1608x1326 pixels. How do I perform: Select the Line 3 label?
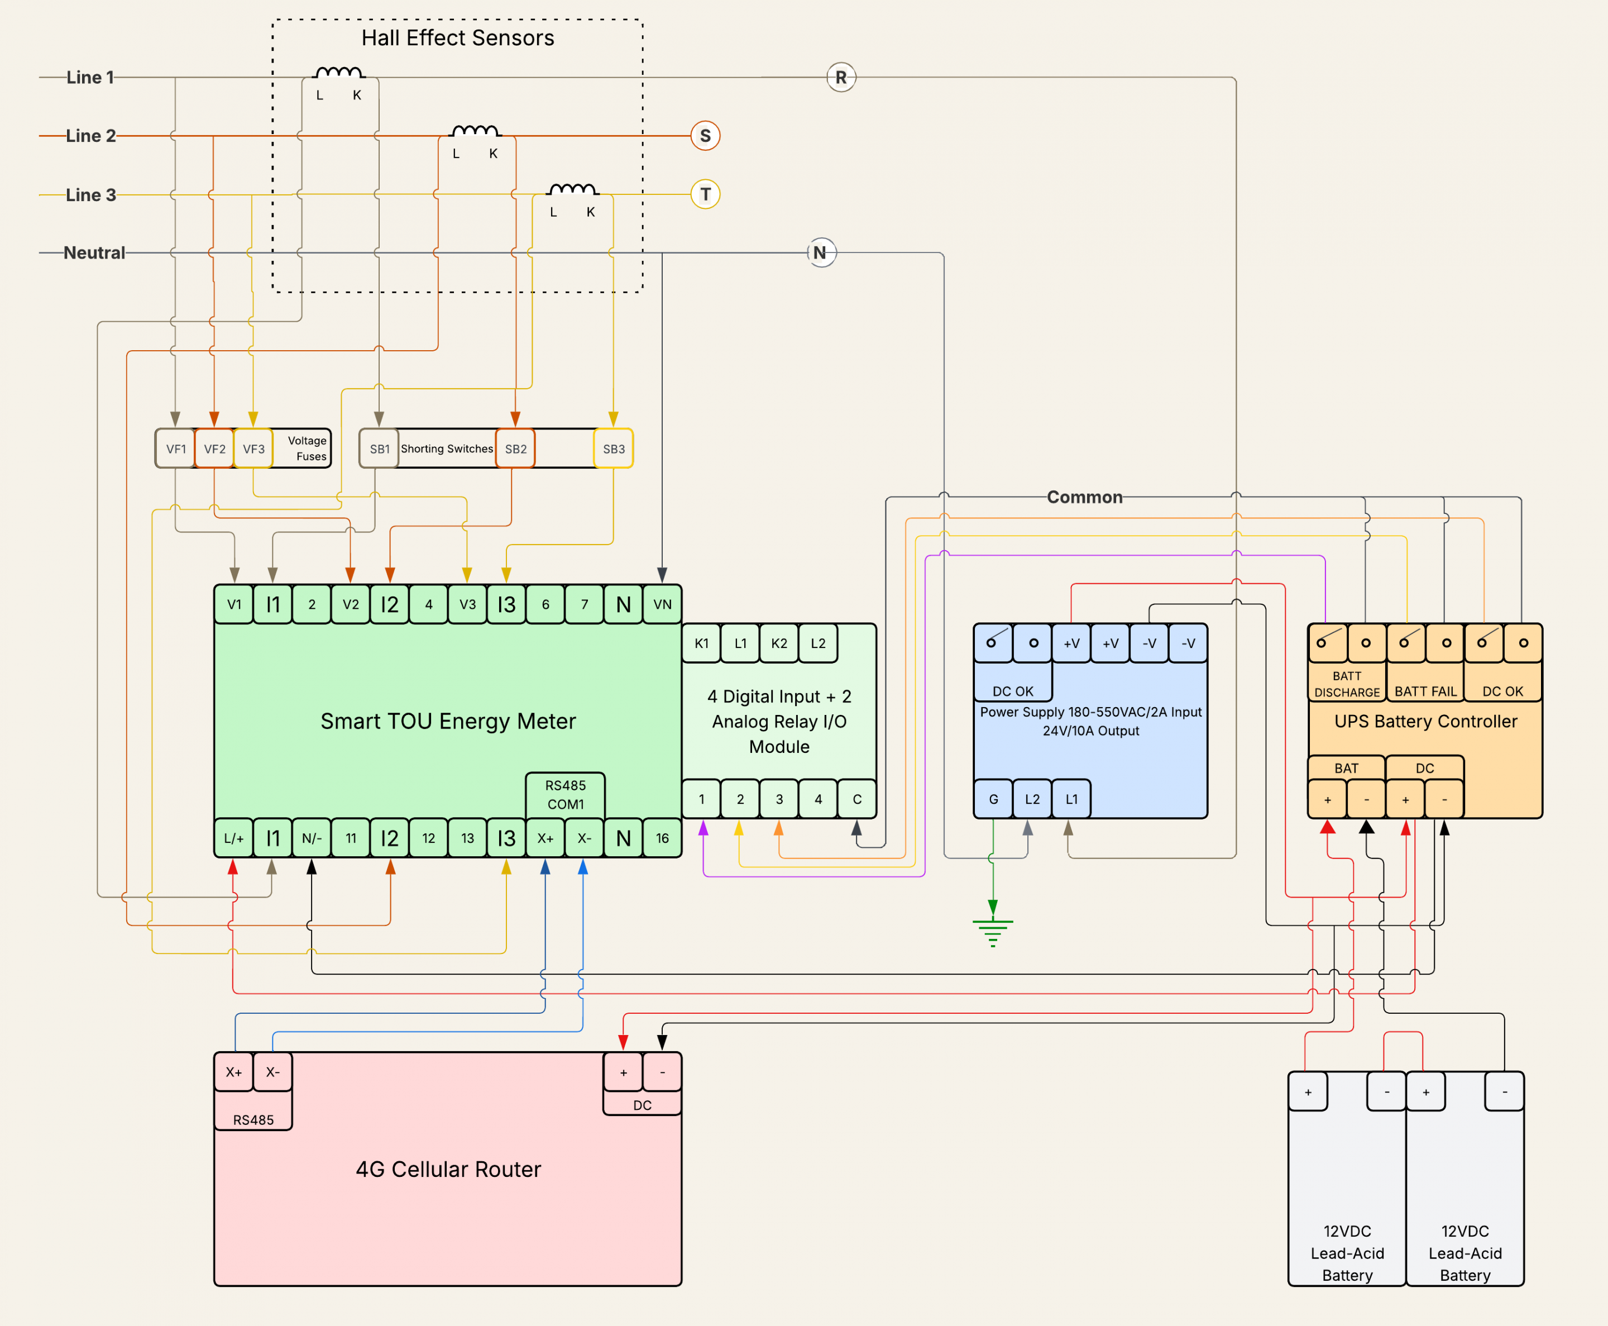point(90,195)
